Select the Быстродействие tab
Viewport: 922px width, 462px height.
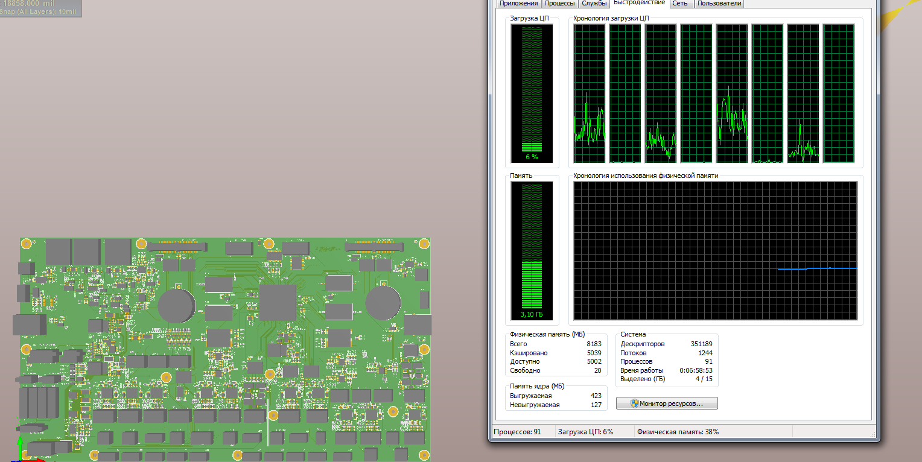point(639,3)
